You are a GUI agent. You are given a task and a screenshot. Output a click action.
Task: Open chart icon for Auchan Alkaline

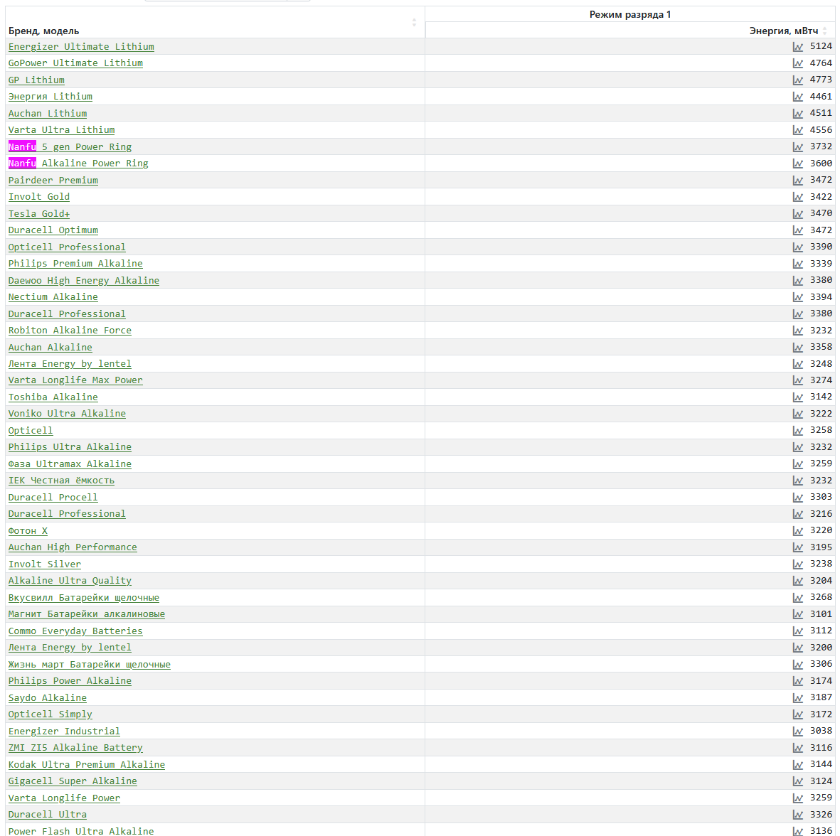[x=797, y=347]
